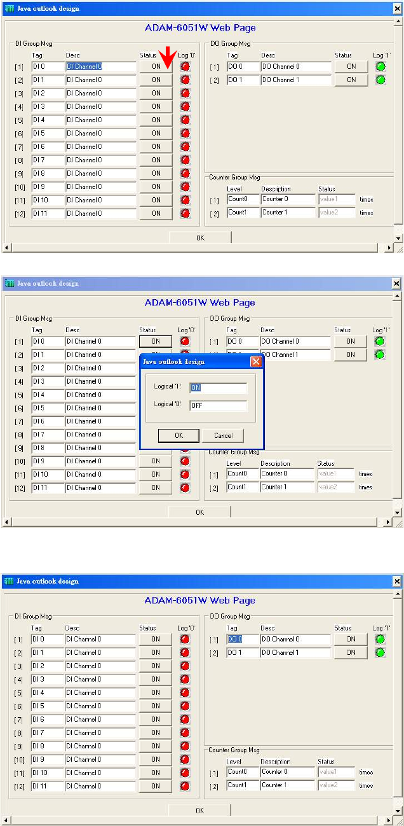404x826 pixels.
Task: Click value2 status field in third screenshot
Action: coord(336,785)
